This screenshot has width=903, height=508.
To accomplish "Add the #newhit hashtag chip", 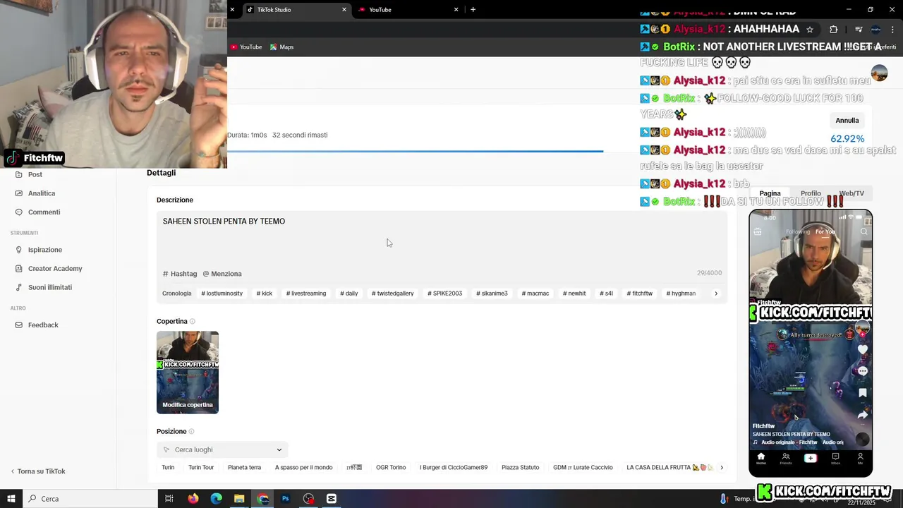I will pos(574,294).
